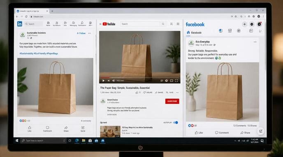Enter fullscreen on the YouTube player

(176, 81)
